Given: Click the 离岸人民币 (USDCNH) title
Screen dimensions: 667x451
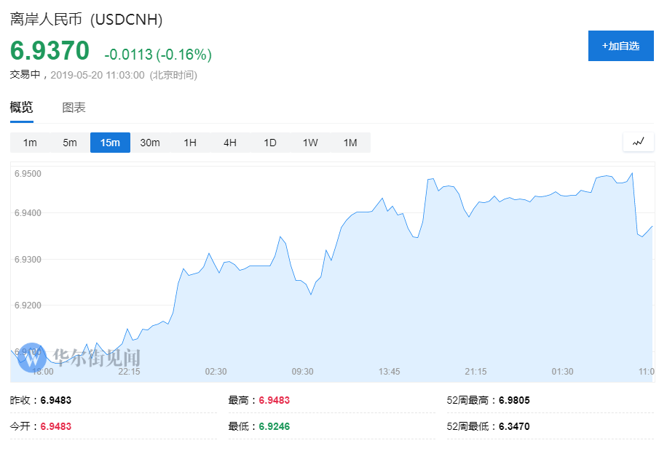Looking at the screenshot, I should pos(86,20).
